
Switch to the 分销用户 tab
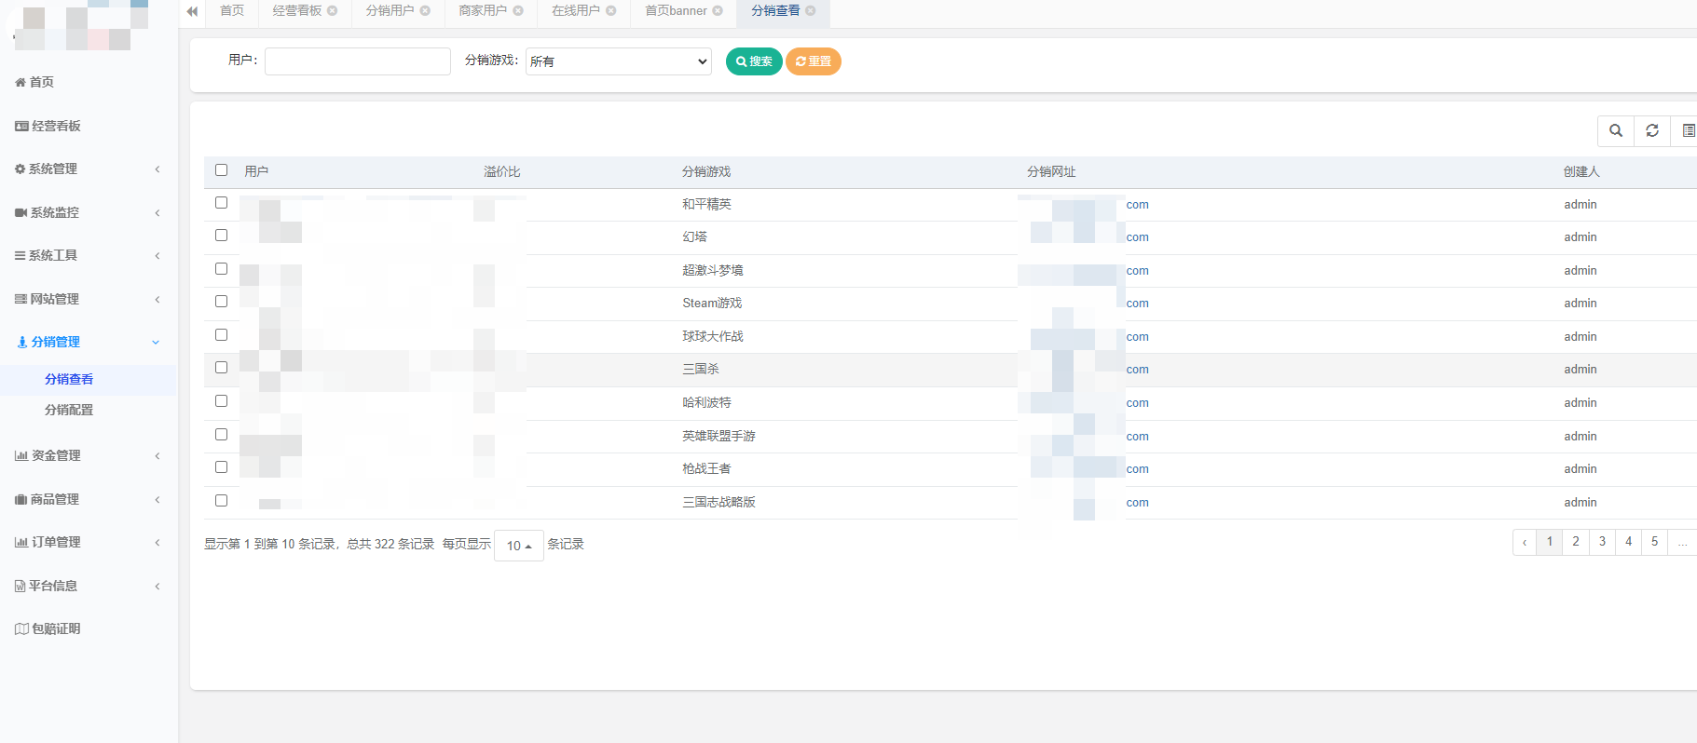[390, 11]
